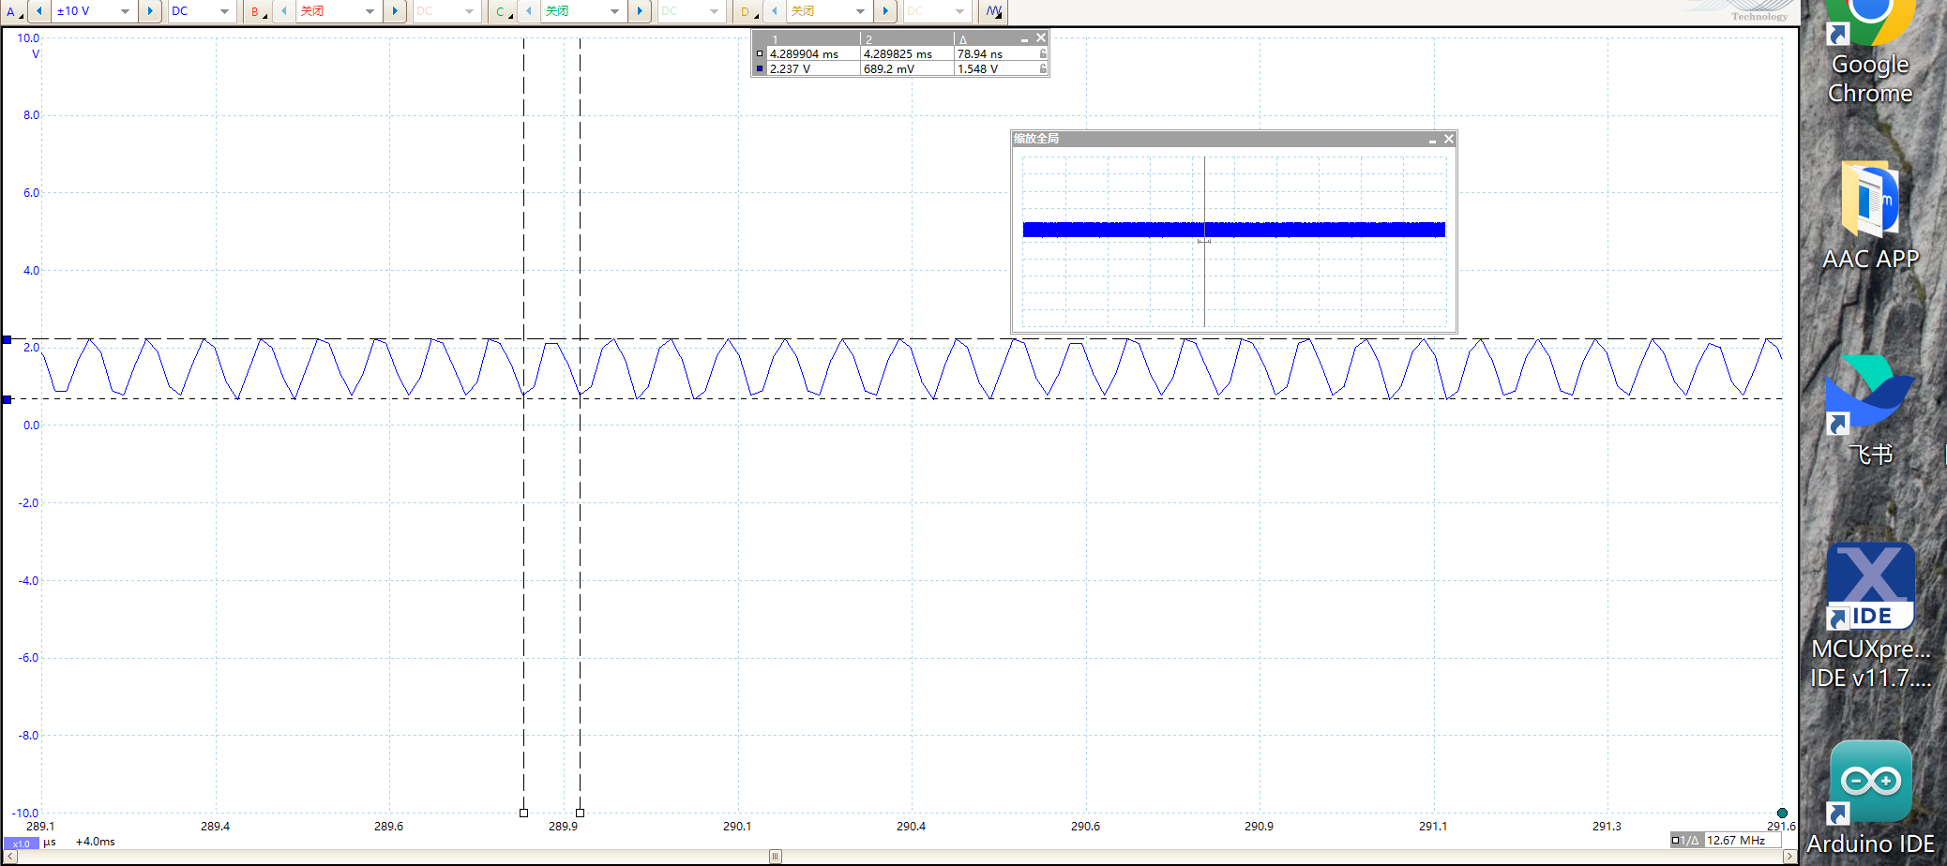Click Channel B next range arrow

(395, 11)
